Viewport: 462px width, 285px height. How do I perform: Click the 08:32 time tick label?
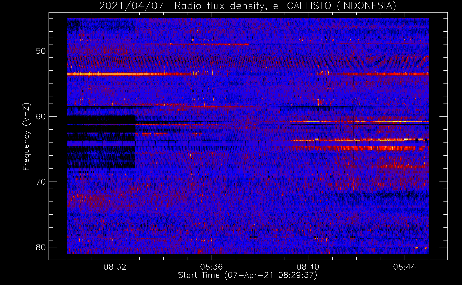(x=115, y=267)
